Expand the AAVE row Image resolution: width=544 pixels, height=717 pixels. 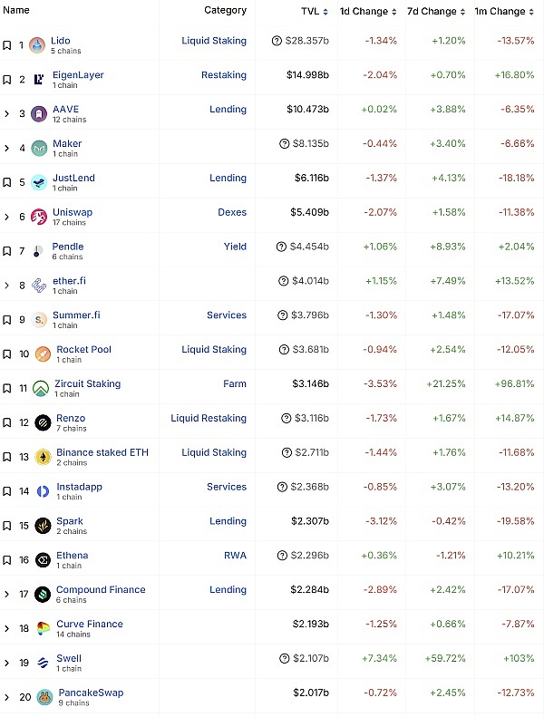[7, 113]
